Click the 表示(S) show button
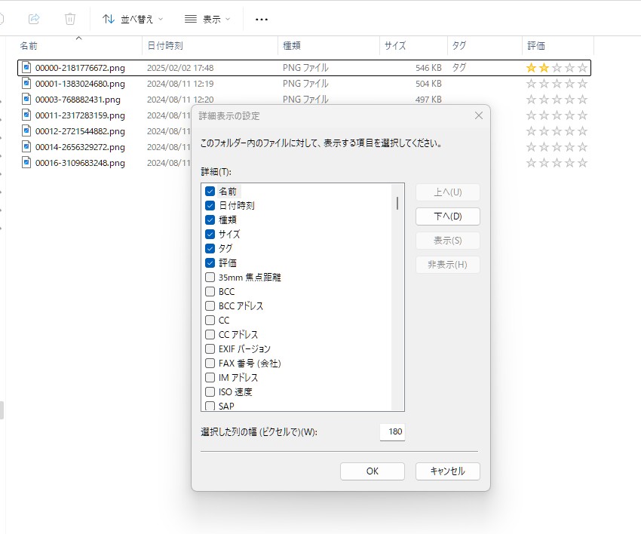This screenshot has height=534, width=641. pyautogui.click(x=448, y=241)
